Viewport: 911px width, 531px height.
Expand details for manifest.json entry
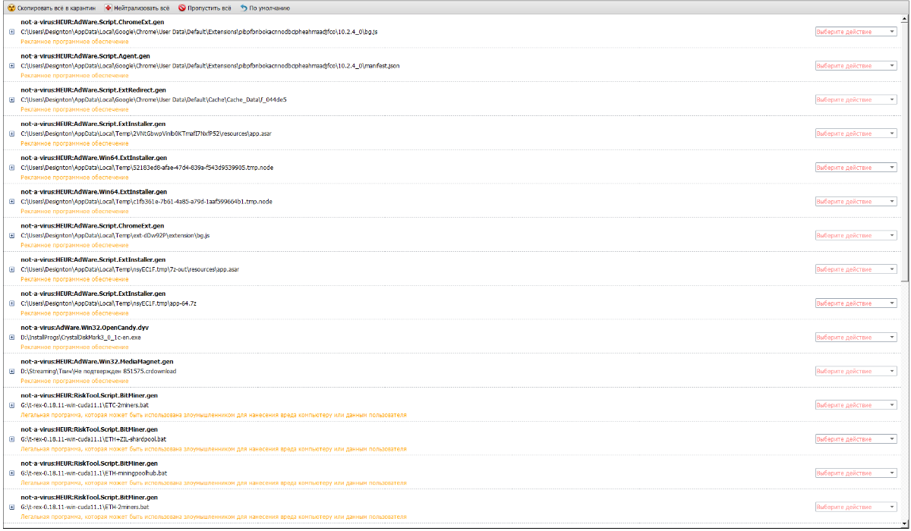tap(11, 66)
